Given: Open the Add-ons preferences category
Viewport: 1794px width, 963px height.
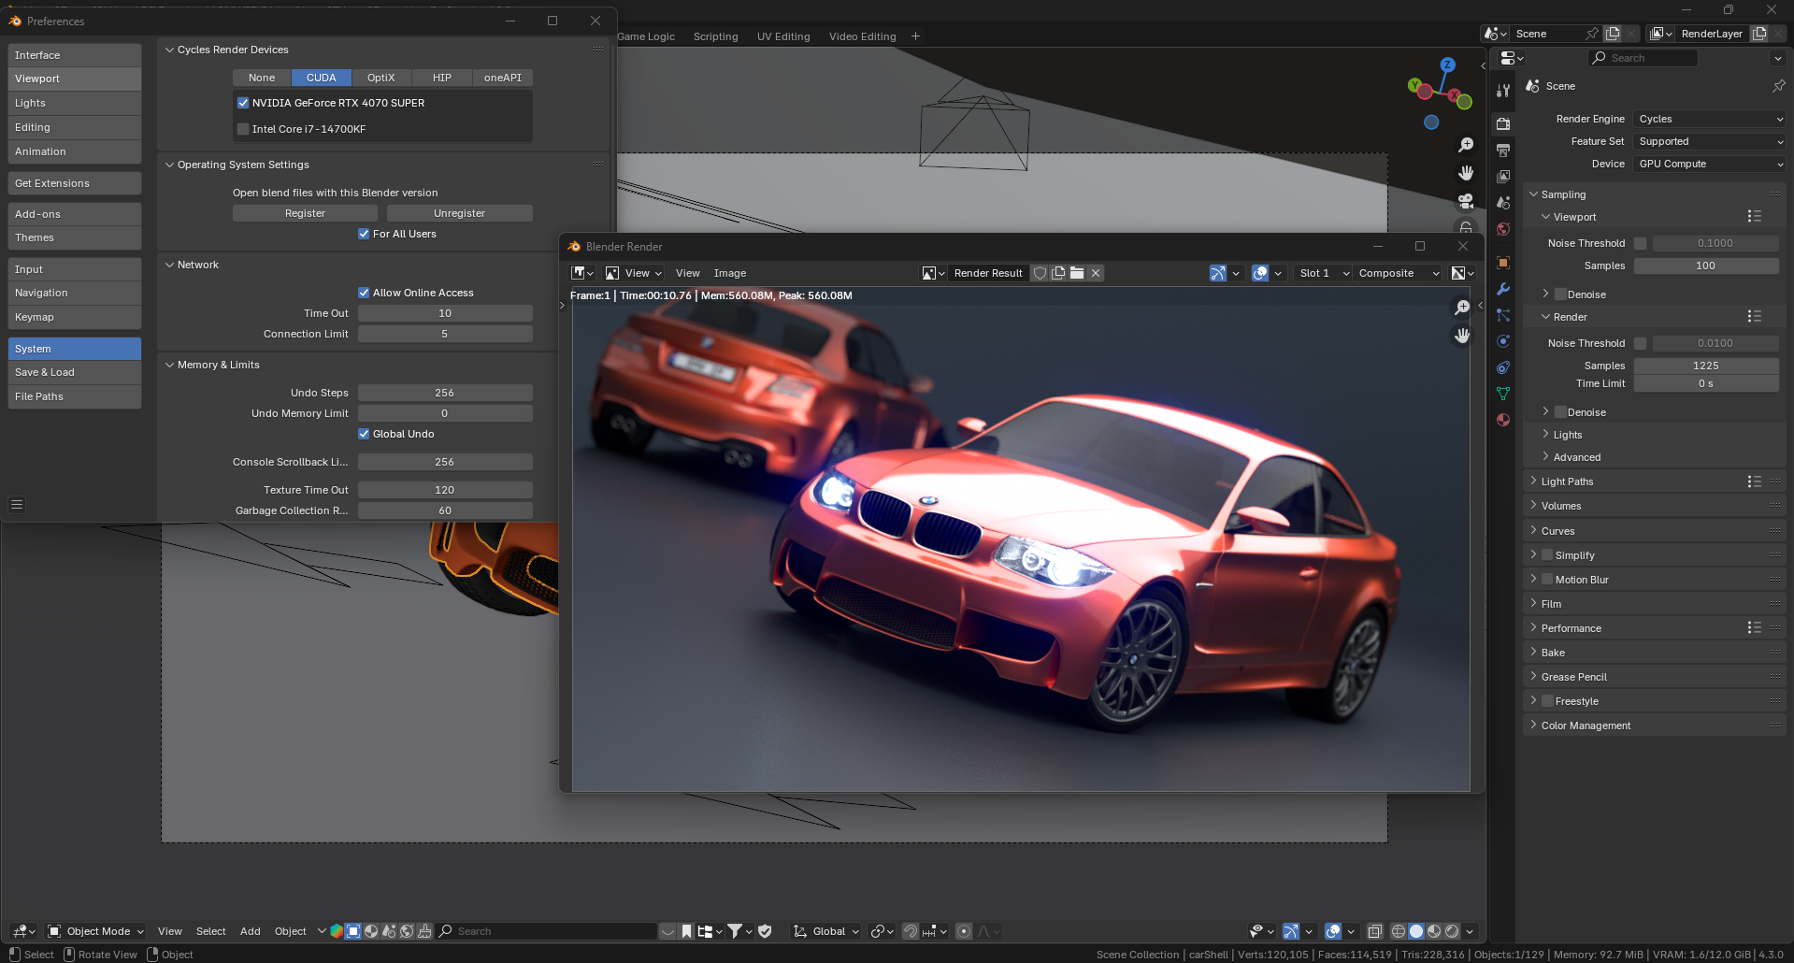Looking at the screenshot, I should pos(75,214).
